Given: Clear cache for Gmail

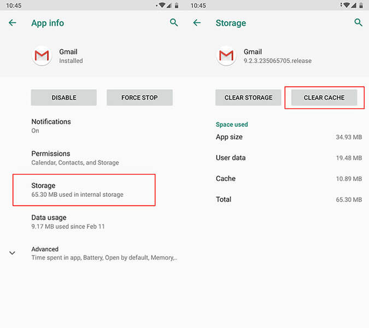Looking at the screenshot, I should pyautogui.click(x=324, y=97).
